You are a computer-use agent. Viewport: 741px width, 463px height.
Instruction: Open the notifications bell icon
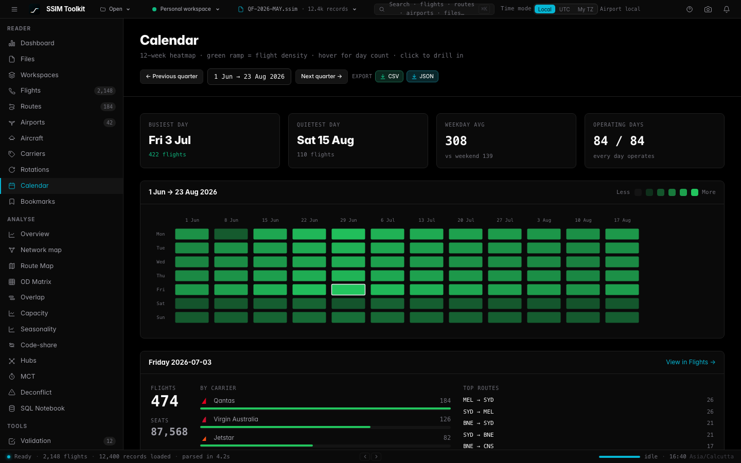(x=727, y=9)
